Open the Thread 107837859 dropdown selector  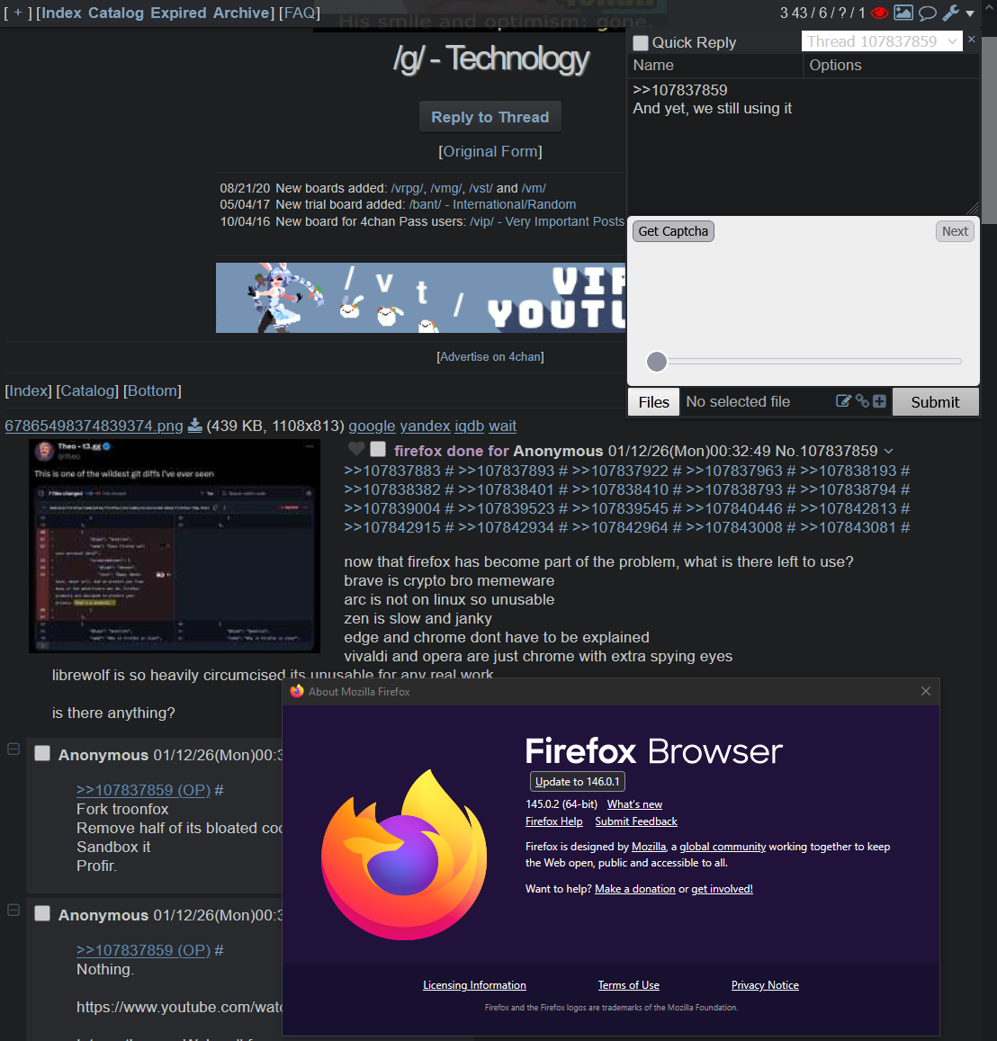pos(882,41)
